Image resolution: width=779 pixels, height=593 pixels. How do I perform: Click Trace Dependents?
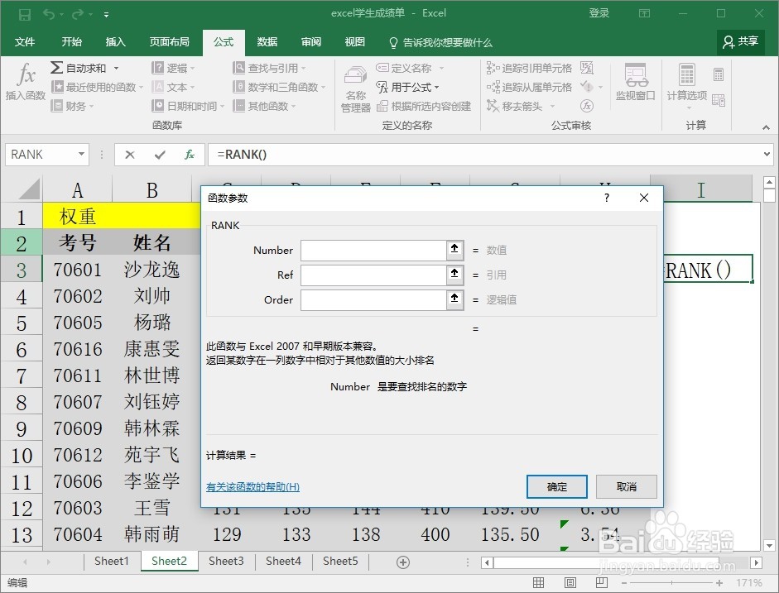[529, 88]
